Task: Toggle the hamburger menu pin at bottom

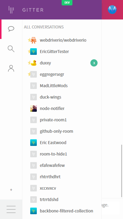Action: (x=11, y=209)
